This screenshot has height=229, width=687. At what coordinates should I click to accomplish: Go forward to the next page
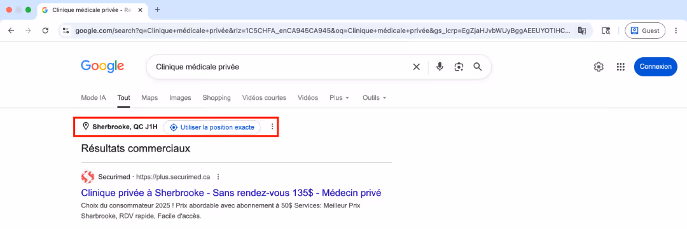29,31
